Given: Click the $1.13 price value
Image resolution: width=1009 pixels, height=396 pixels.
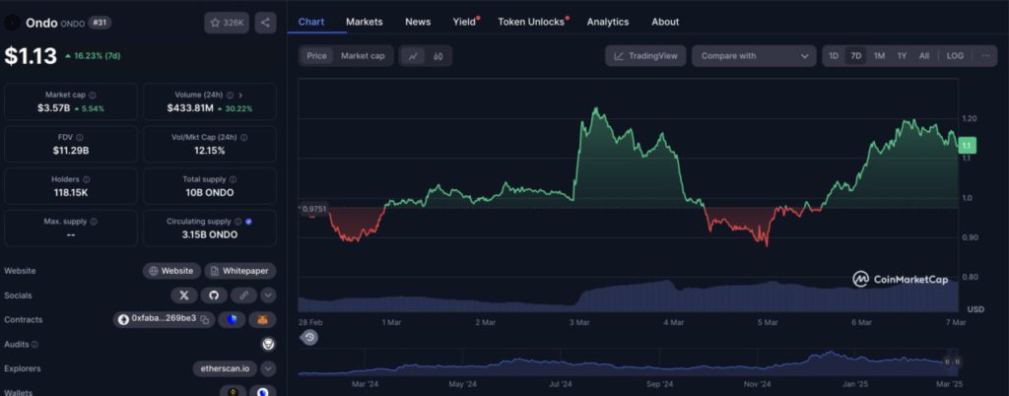Looking at the screenshot, I should click(x=31, y=56).
